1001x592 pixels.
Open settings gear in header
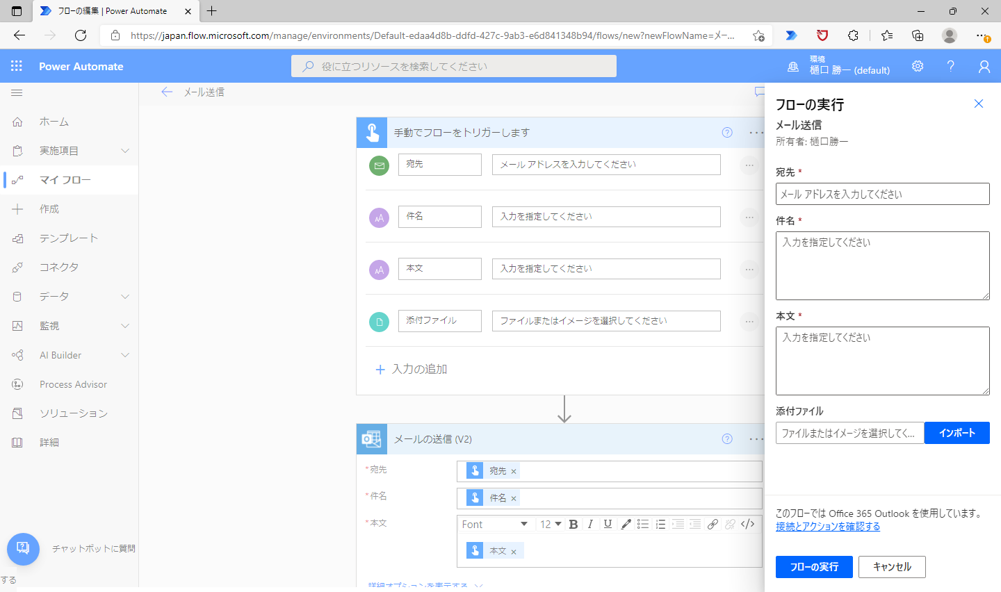pos(918,66)
